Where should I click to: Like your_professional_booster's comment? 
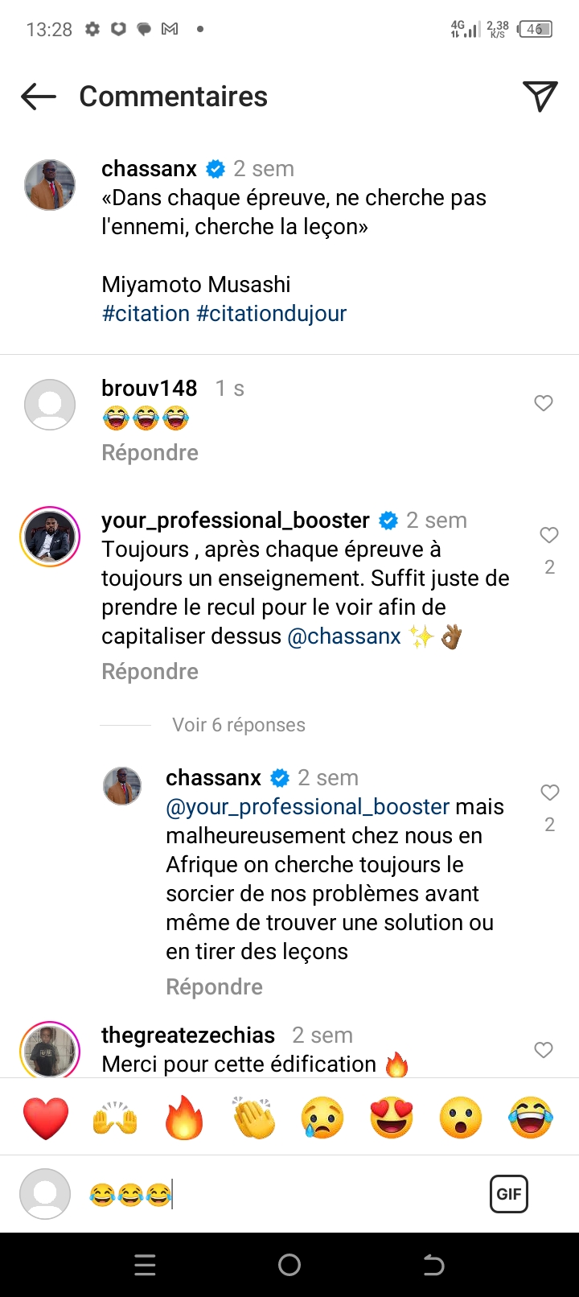[549, 535]
